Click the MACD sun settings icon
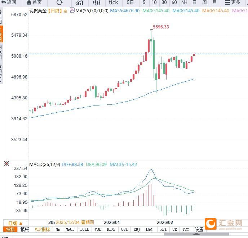This screenshot has width=248, height=238. [6, 163]
